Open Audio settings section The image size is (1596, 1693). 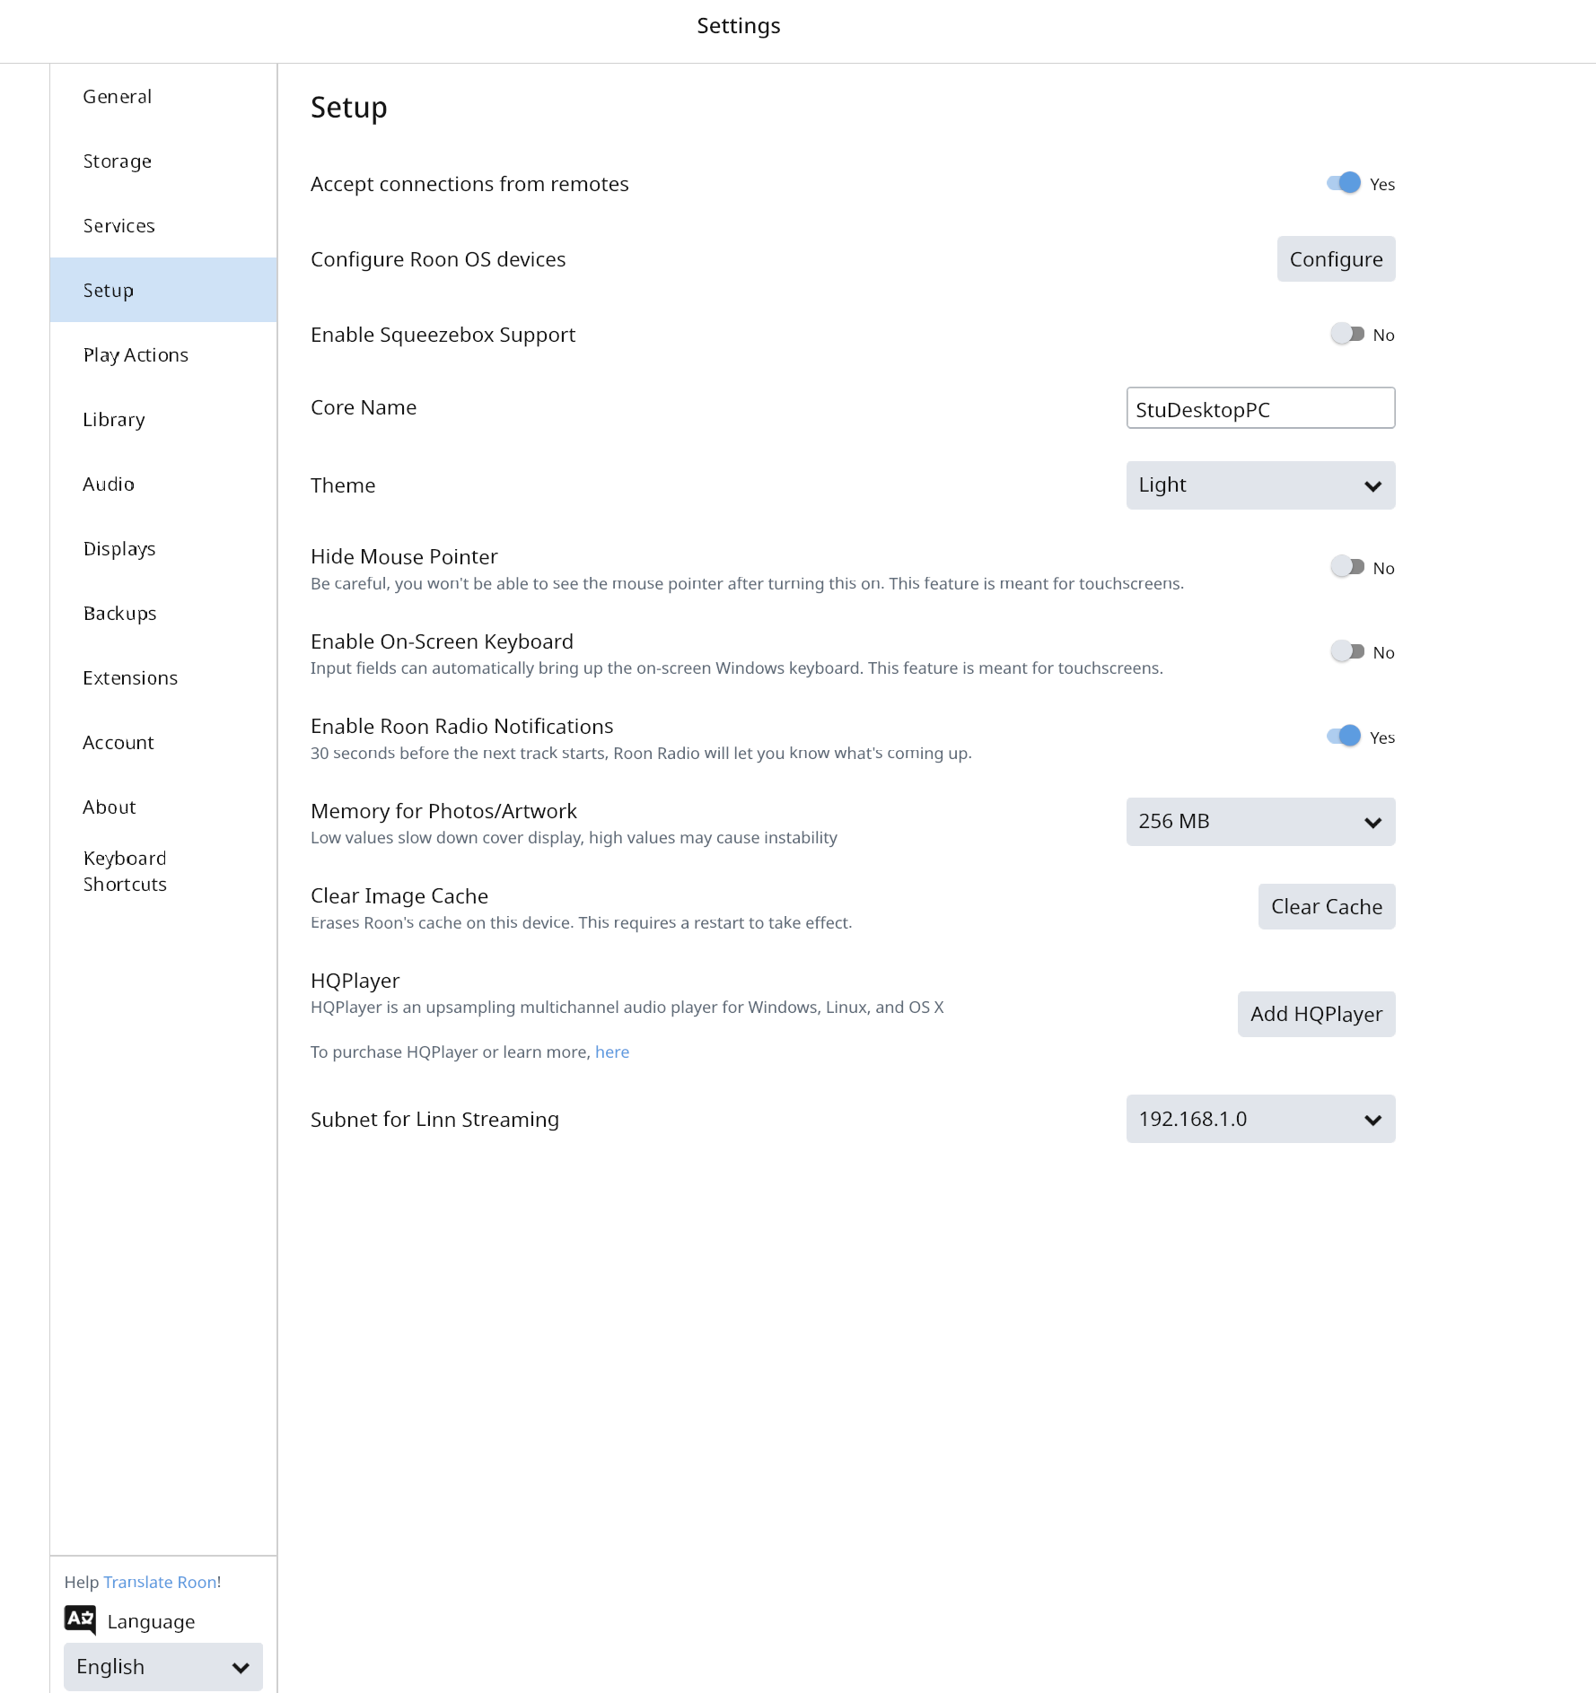[163, 484]
